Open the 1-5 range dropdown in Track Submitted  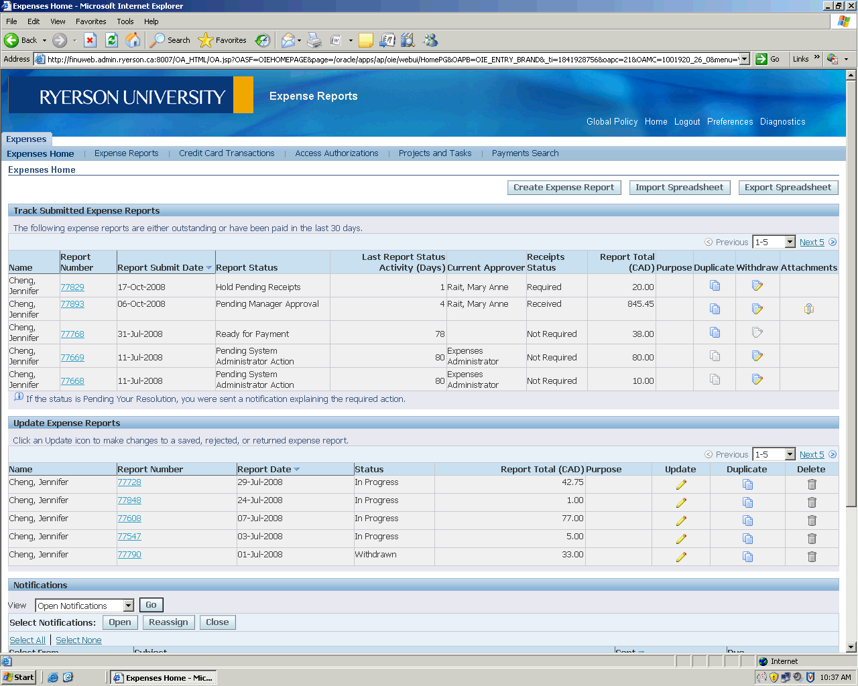[x=790, y=242]
